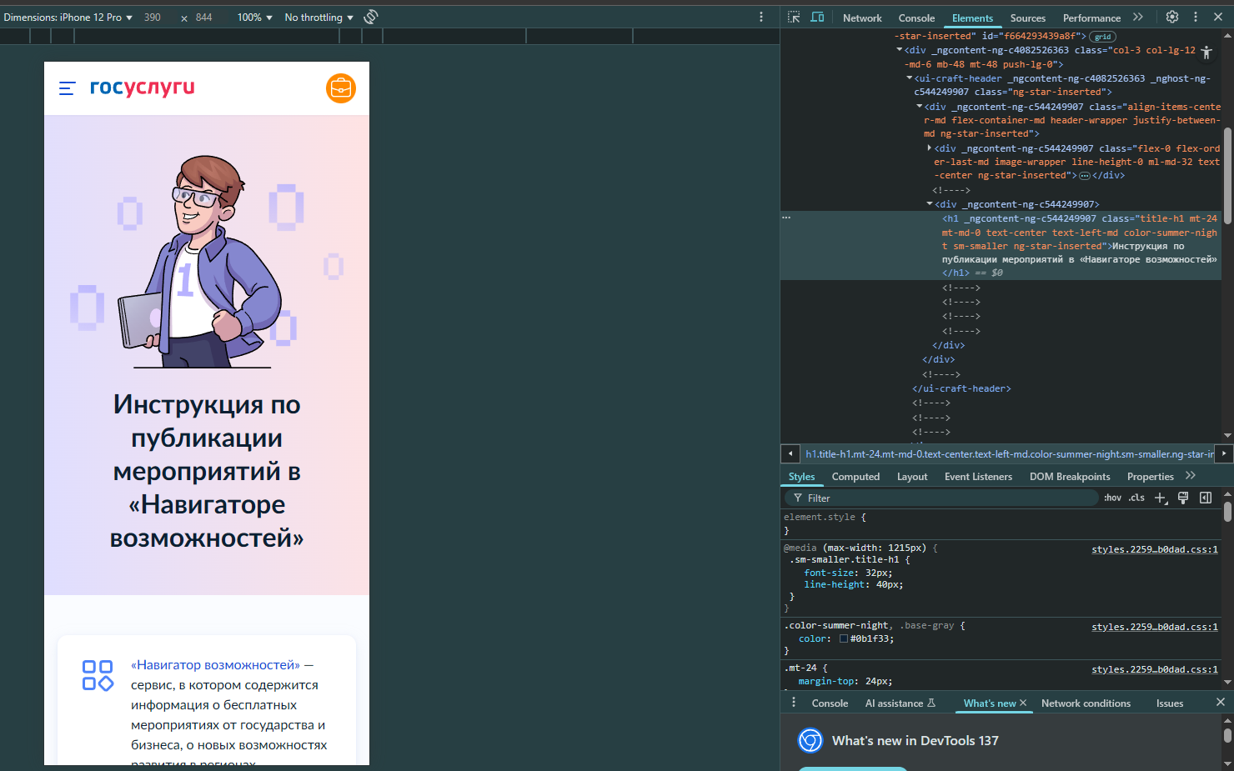The image size is (1234, 771).
Task: Click the orange briefcase profile icon
Action: point(341,88)
